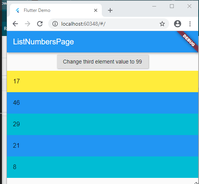
Task: Open the Chrome profile avatar
Action: (x=178, y=24)
